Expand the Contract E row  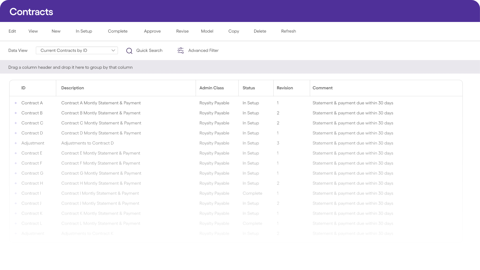pyautogui.click(x=16, y=153)
